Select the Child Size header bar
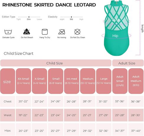The image size is (144, 136). pyautogui.click(x=56, y=63)
